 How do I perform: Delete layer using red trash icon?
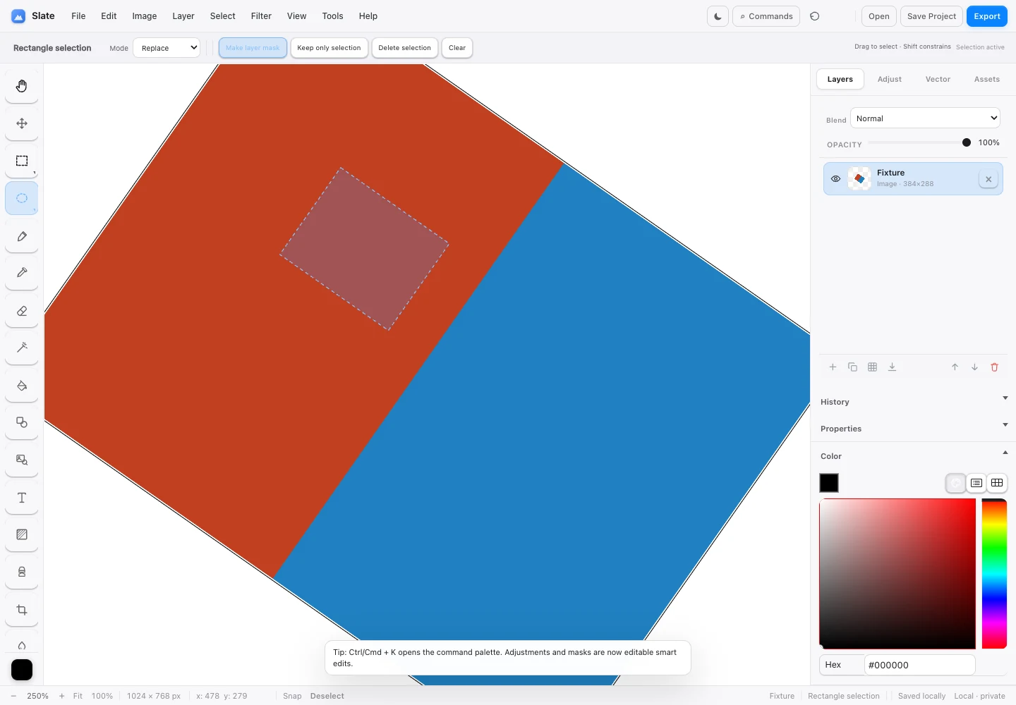pyautogui.click(x=995, y=367)
